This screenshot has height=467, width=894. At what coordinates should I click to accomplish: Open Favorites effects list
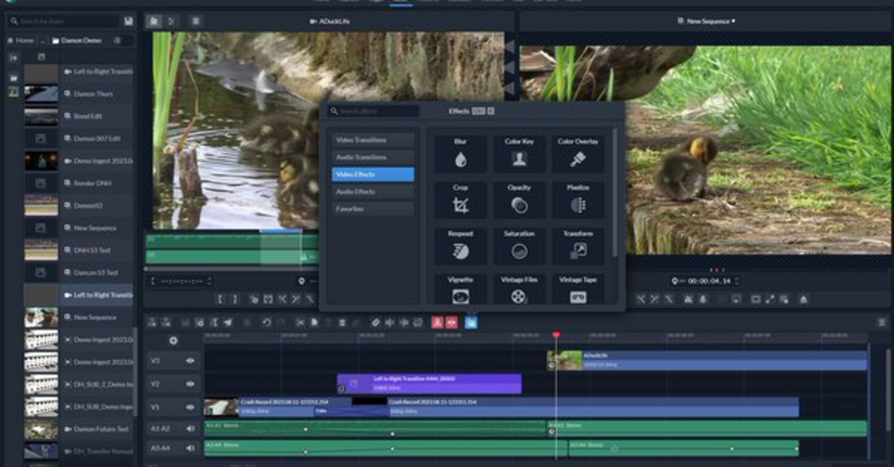click(x=373, y=209)
